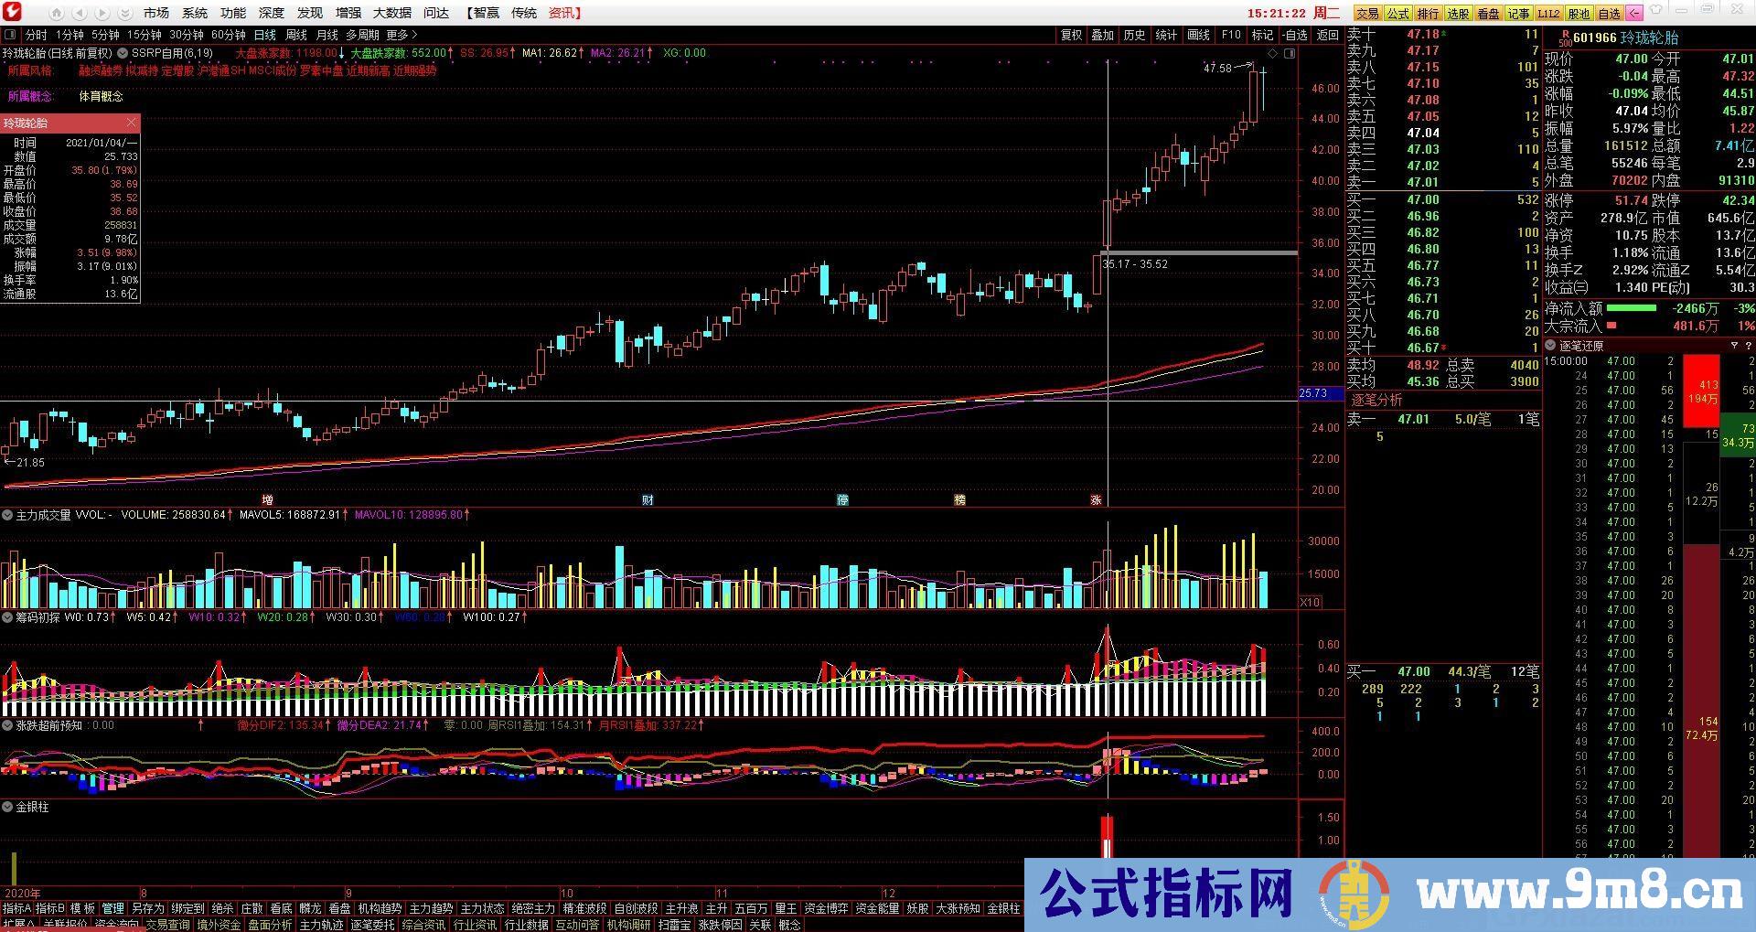Screen dimensions: 1756x932
Task: Click the diamond icon at chart top-right
Action: pos(1273,53)
